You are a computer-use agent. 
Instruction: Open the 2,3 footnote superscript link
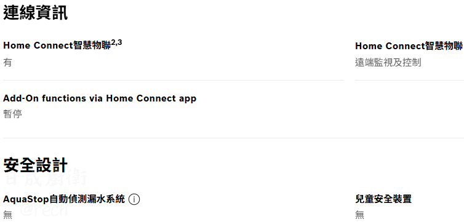coord(116,43)
